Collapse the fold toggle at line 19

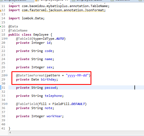[7, 39]
